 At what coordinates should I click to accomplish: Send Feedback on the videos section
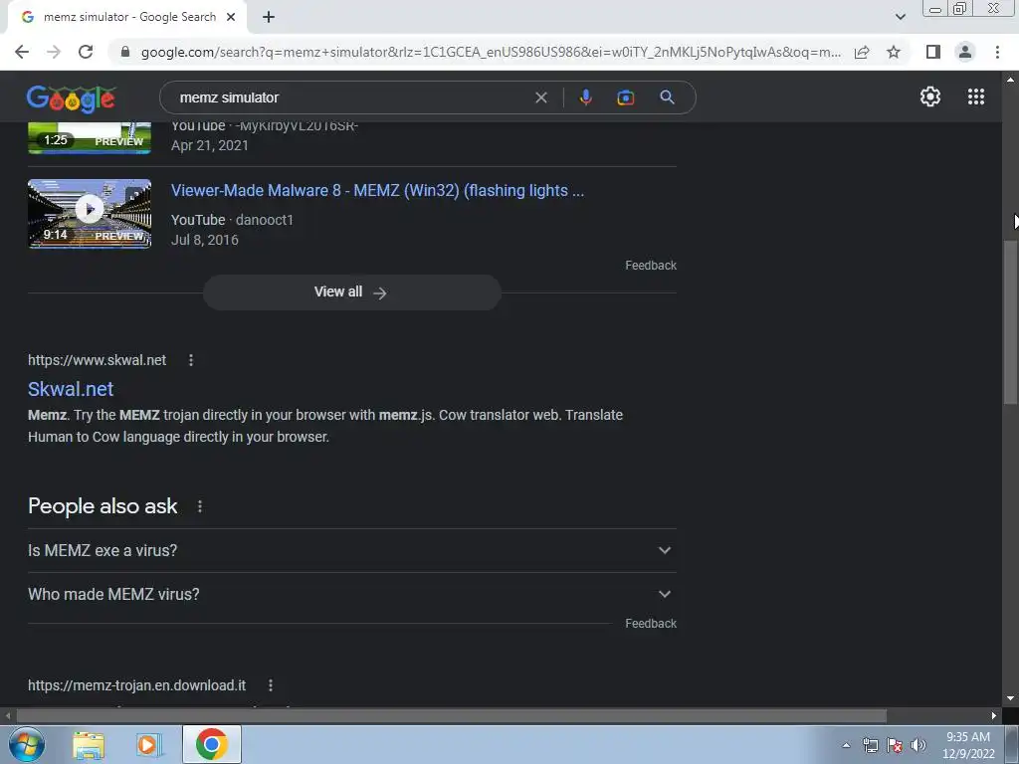[651, 265]
